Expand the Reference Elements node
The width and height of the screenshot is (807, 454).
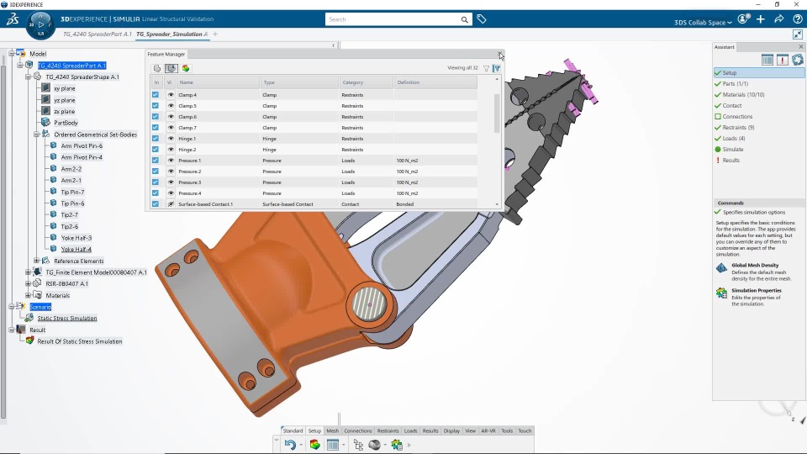36,261
